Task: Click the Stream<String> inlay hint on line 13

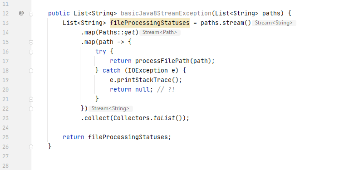Action: (274, 23)
